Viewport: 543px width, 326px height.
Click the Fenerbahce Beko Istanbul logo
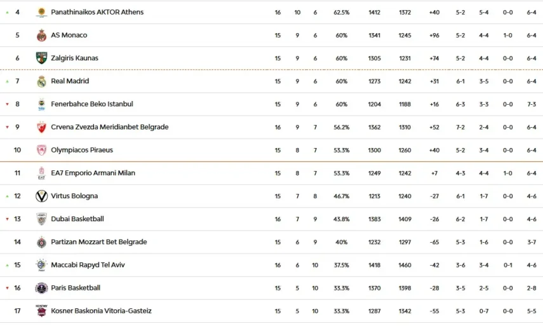41,104
